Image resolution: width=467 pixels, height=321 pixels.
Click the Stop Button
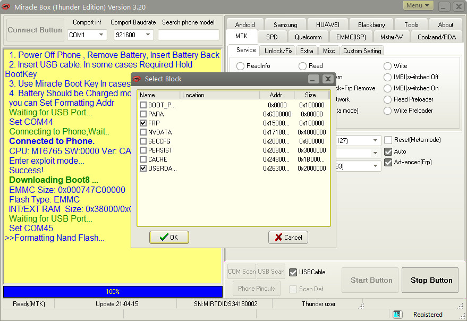[x=430, y=280]
